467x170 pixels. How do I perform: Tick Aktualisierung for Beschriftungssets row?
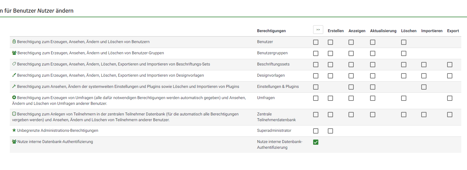click(373, 65)
